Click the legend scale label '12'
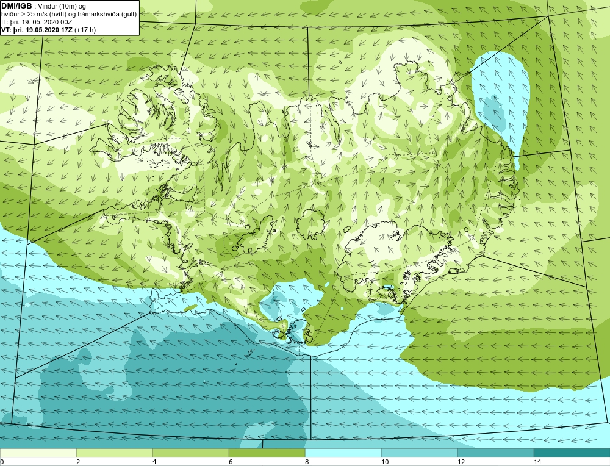Screen dimensions: 610x466 coord(461,462)
